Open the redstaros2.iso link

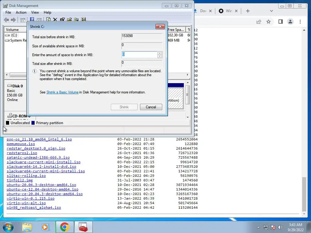[22, 153]
